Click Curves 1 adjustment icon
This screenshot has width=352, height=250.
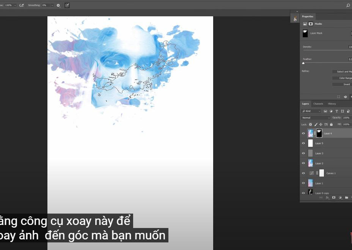[311, 173]
